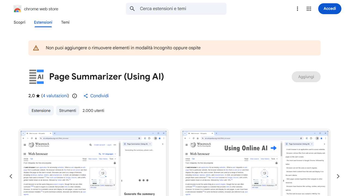Open the Google apps grid
This screenshot has height=196, width=349.
[x=309, y=8]
